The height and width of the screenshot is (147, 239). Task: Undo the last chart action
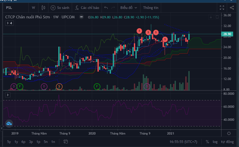click(106, 8)
